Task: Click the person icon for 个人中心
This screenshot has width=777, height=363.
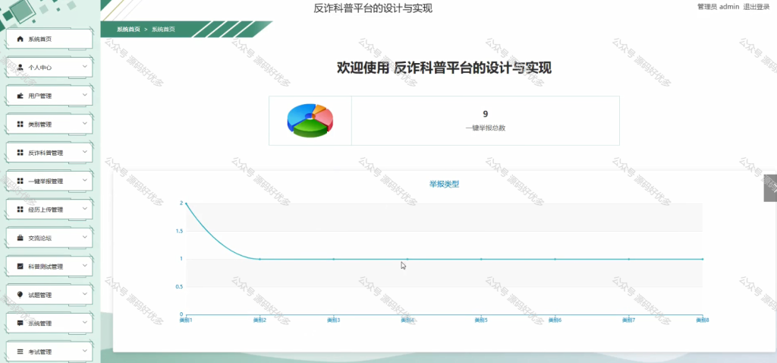Action: (20, 67)
